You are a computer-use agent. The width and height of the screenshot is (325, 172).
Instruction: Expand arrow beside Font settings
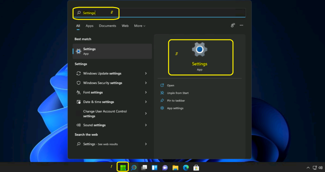click(146, 92)
